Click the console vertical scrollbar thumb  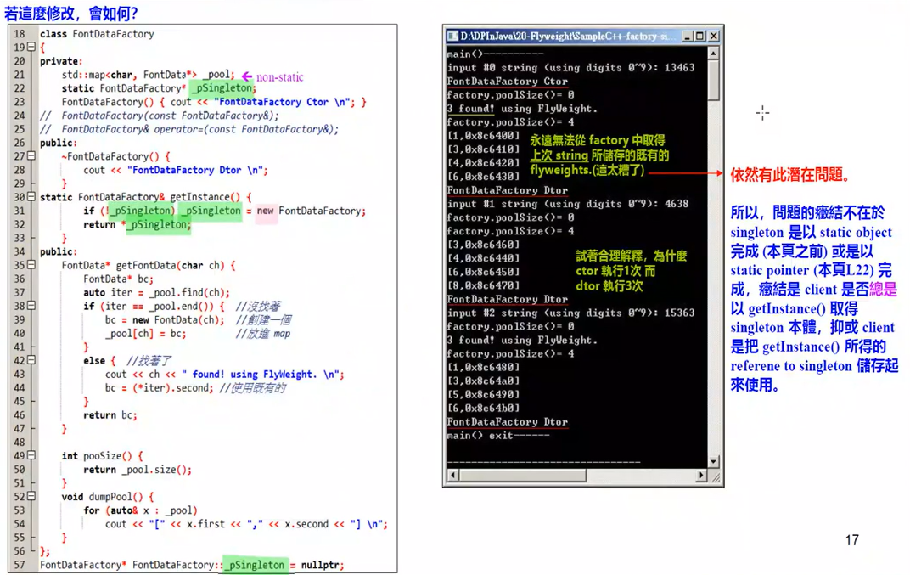click(714, 80)
